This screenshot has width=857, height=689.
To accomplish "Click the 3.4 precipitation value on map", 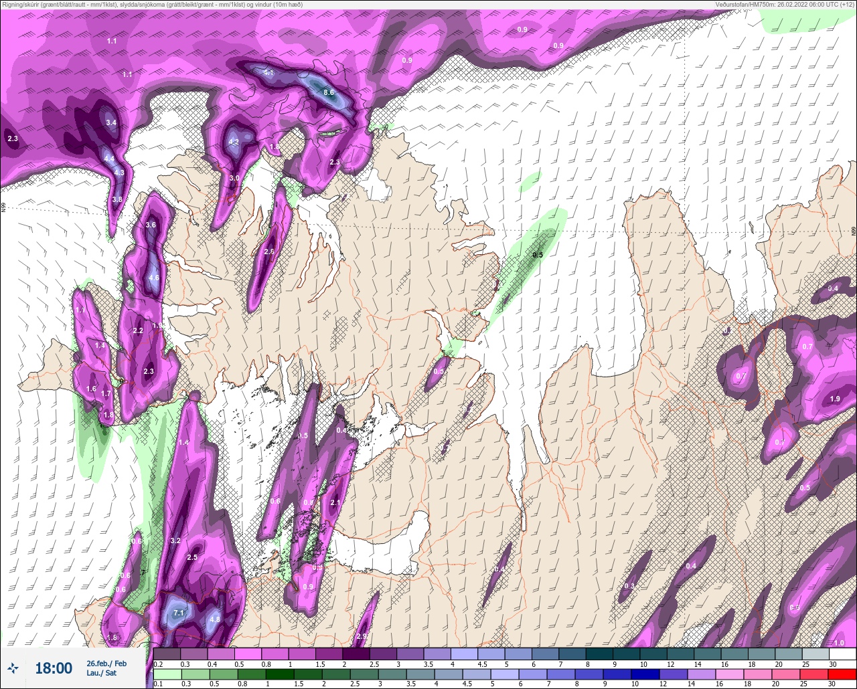I will [111, 122].
